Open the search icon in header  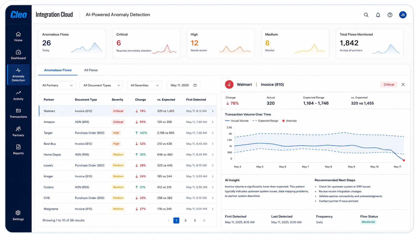366,15
